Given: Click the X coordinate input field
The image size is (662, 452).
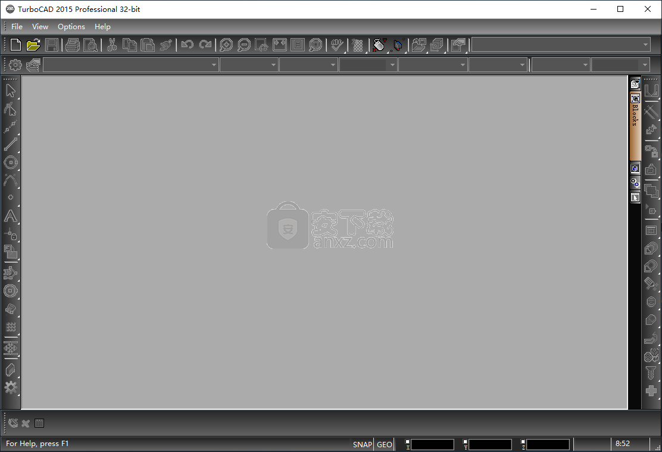Looking at the screenshot, I should coord(432,445).
